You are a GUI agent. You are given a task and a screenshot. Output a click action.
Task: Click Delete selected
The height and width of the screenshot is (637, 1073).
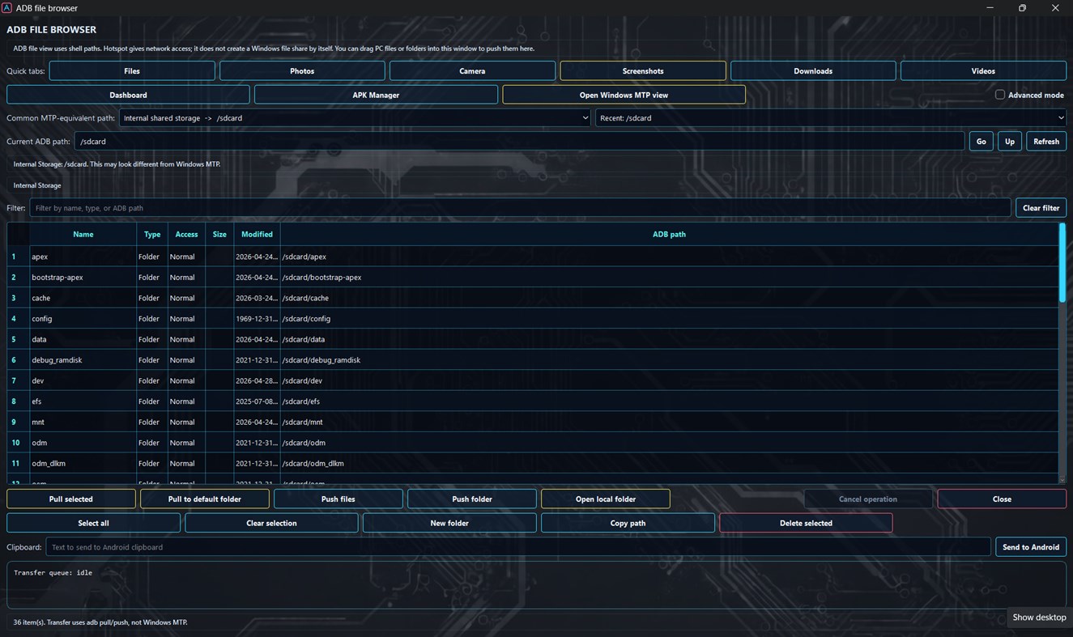click(x=806, y=523)
